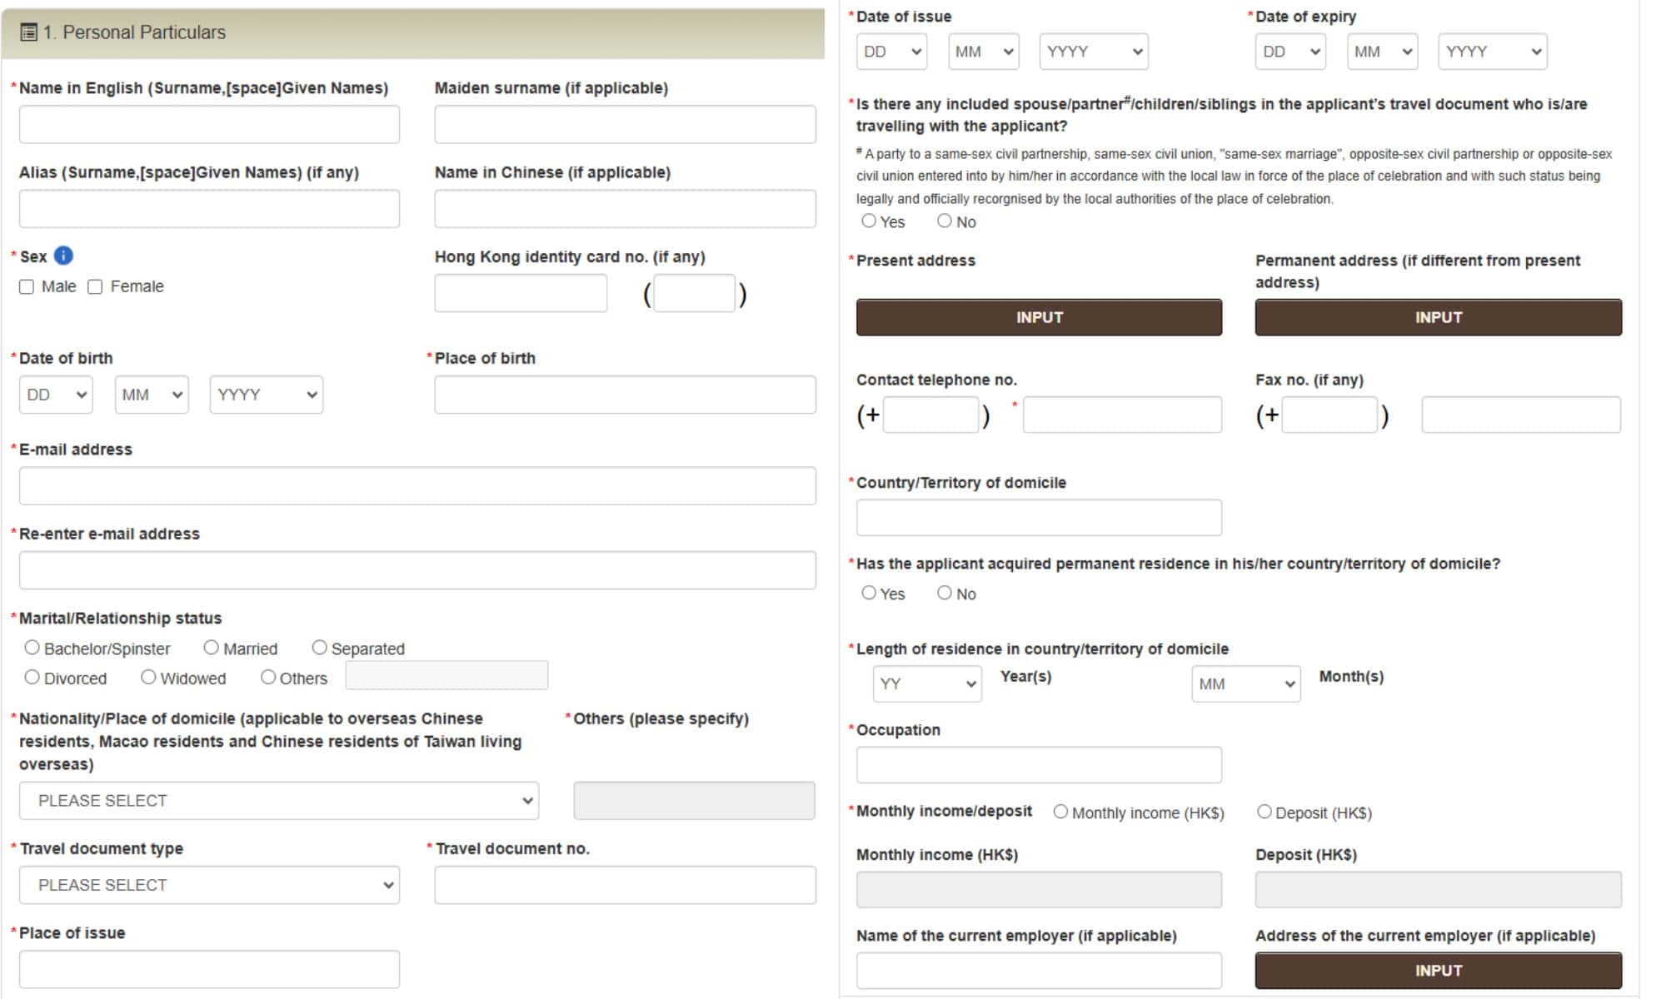Open the Date of expiry month dropdown

[x=1382, y=52]
